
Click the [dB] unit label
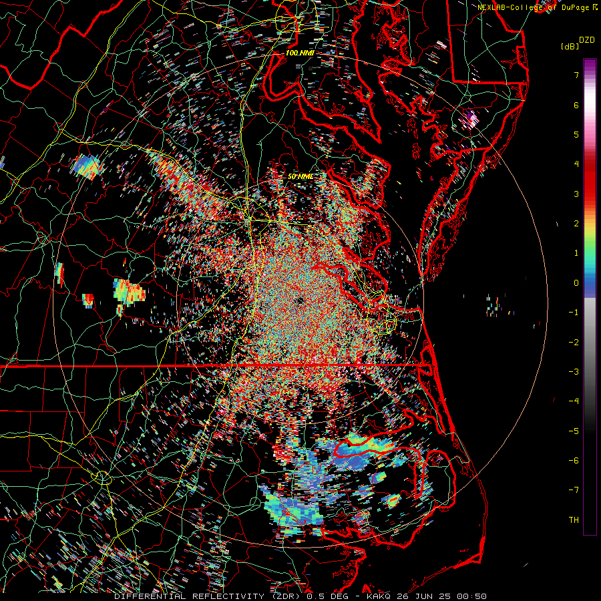[x=570, y=46]
